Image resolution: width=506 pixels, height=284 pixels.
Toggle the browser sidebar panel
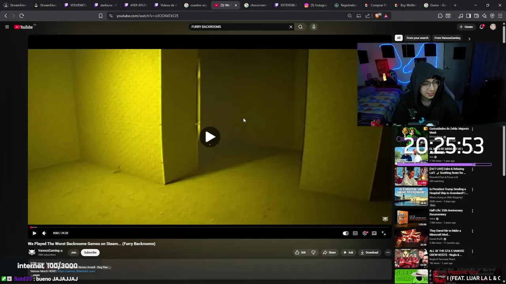468,16
